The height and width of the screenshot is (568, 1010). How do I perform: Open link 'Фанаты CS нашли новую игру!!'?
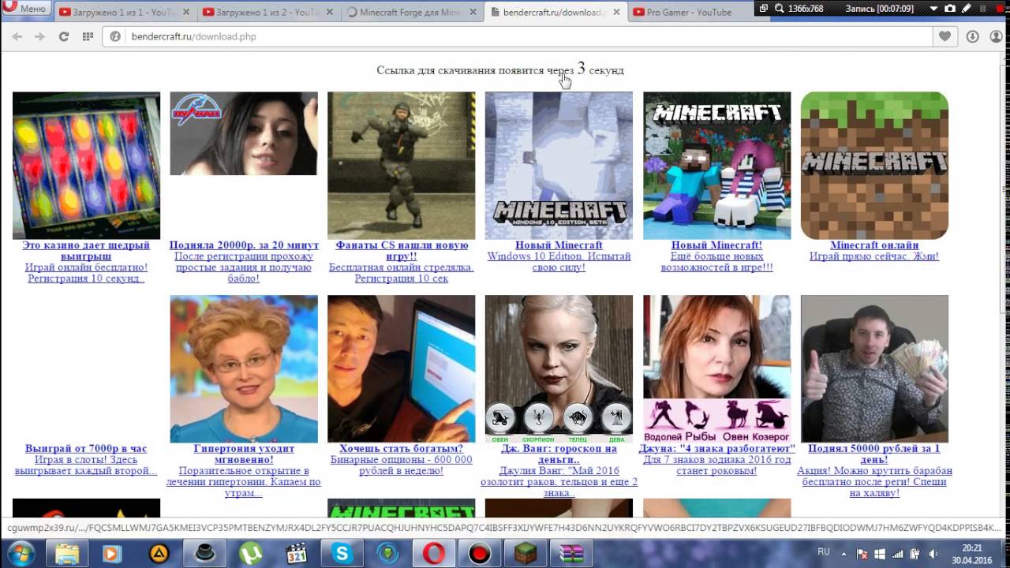point(402,251)
